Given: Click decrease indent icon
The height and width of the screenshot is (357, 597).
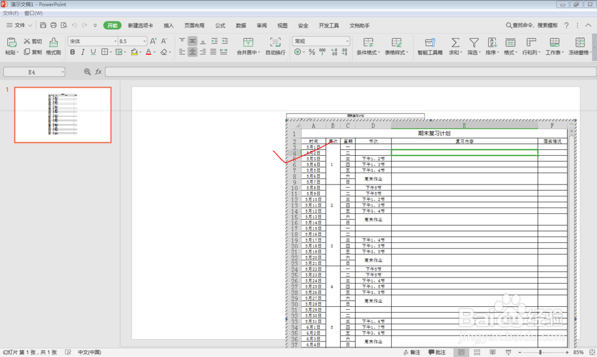Looking at the screenshot, I should pyautogui.click(x=214, y=41).
